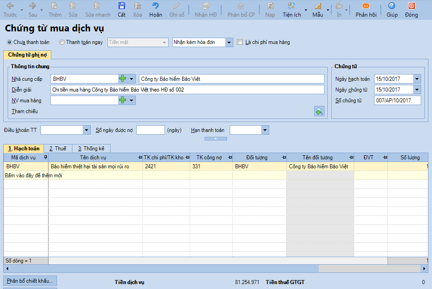Screen dimensions: 432x289
Task: Click the Xóa delete icon
Action: tap(137, 9)
